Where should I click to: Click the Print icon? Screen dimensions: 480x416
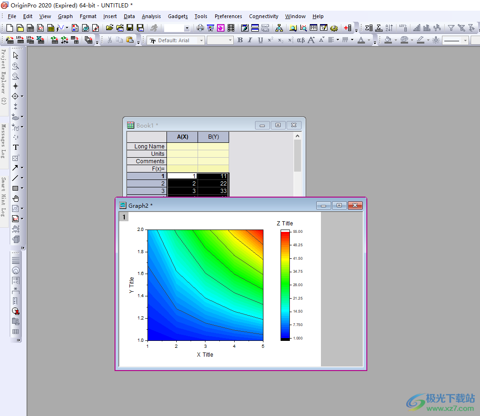coord(200,28)
